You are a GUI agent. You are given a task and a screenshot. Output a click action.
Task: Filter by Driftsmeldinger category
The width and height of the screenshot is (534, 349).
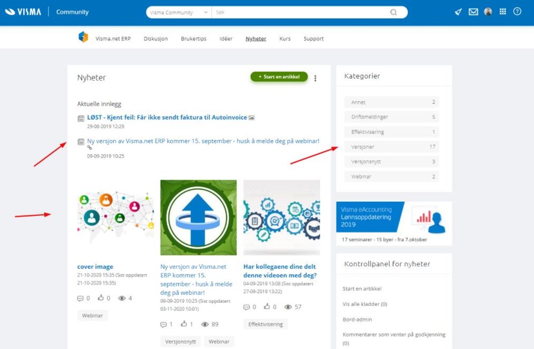(x=392, y=117)
